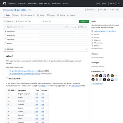The width and height of the screenshot is (123, 123).
Task: Open the master branch selector
Action: pos(9,21)
